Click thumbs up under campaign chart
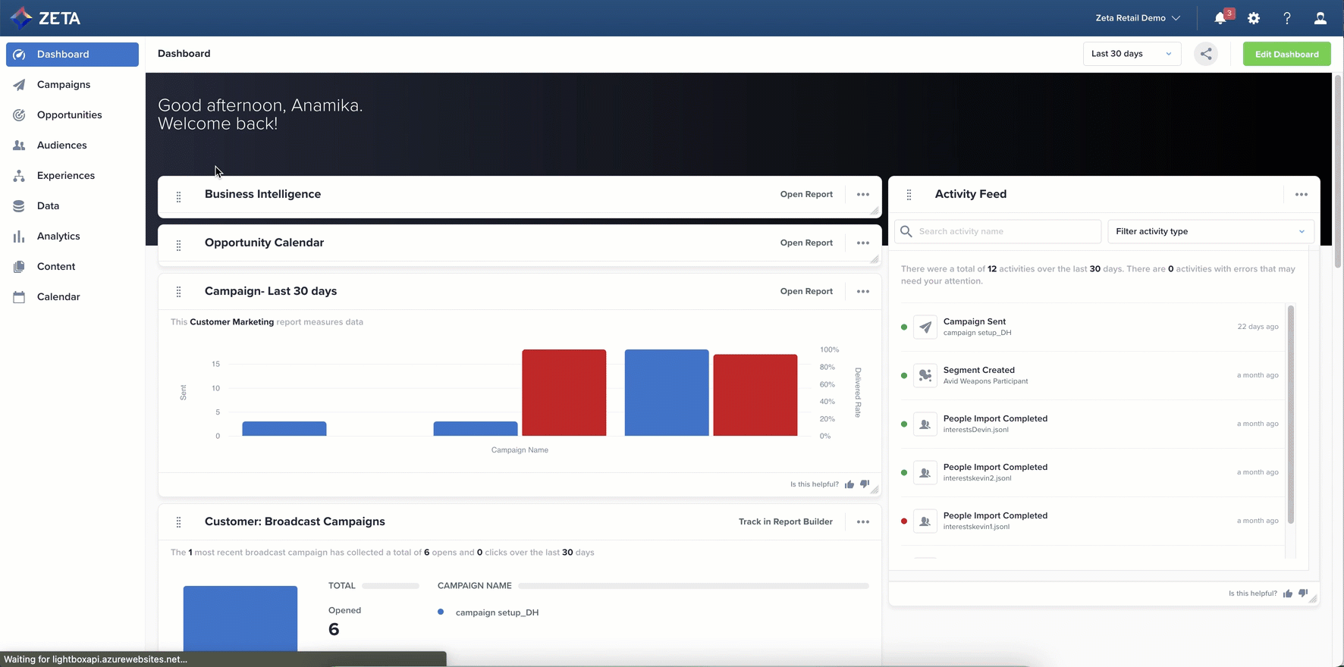This screenshot has height=667, width=1344. 849,484
